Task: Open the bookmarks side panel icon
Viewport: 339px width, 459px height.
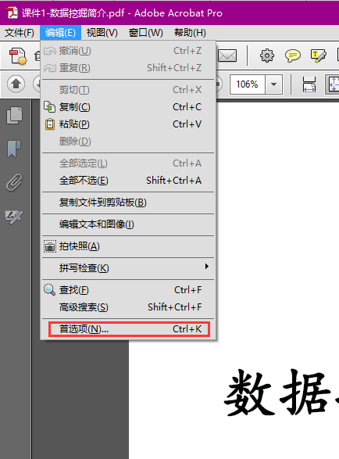Action: [14, 149]
